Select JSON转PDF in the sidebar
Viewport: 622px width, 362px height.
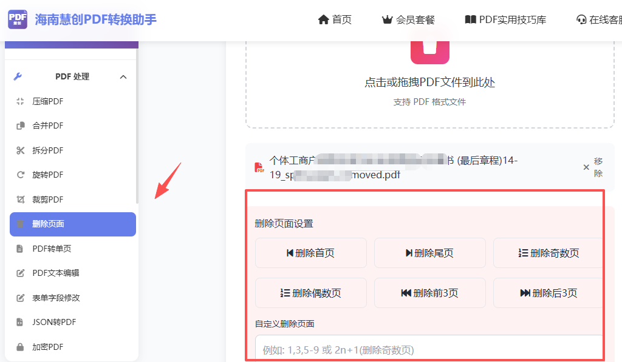coord(73,322)
